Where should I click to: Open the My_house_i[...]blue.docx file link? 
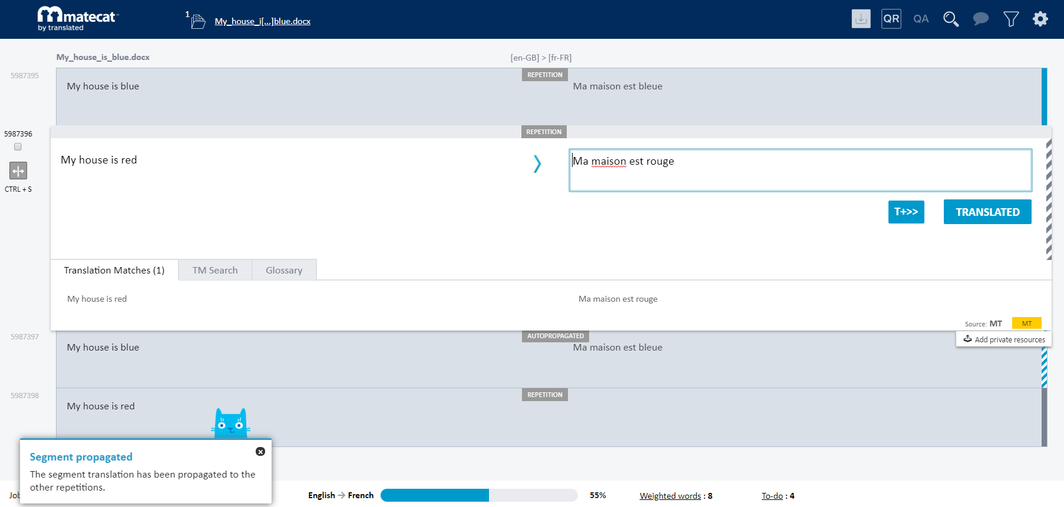point(262,21)
